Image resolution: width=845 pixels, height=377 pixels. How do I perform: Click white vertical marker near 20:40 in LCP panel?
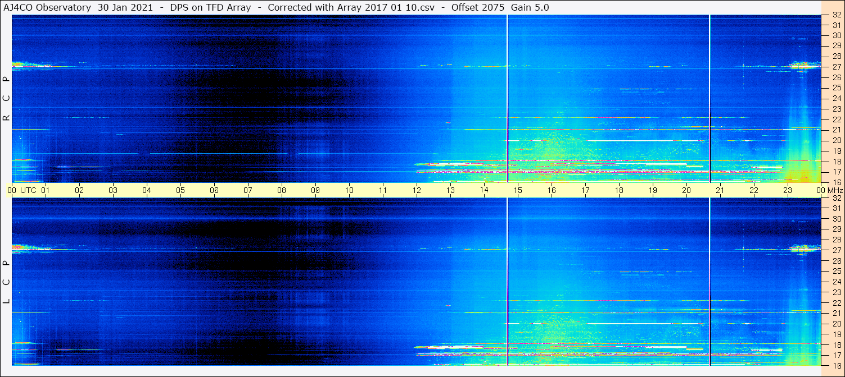[710, 282]
